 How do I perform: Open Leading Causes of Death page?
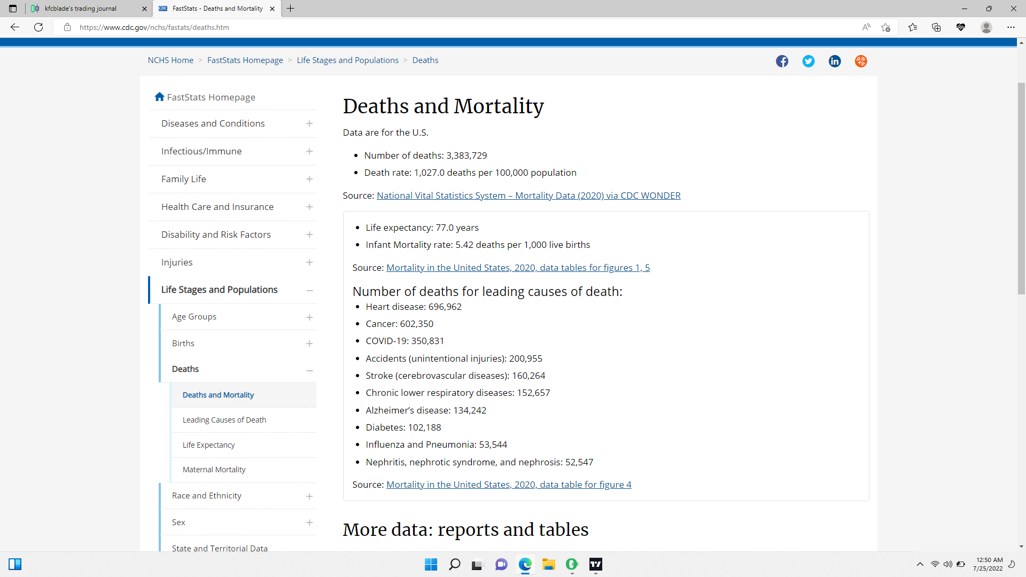(224, 420)
